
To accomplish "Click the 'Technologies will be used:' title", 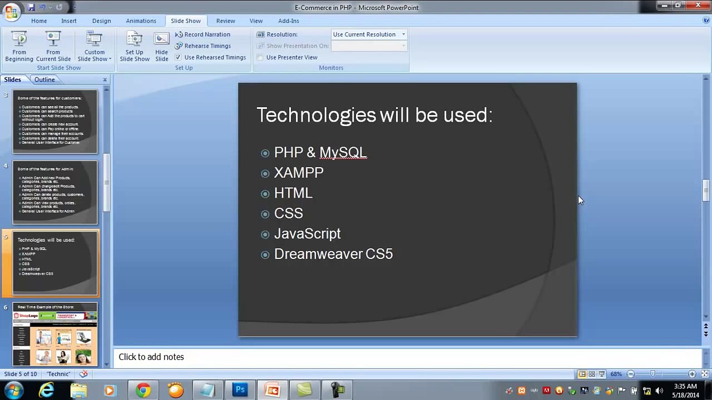I will coord(374,114).
